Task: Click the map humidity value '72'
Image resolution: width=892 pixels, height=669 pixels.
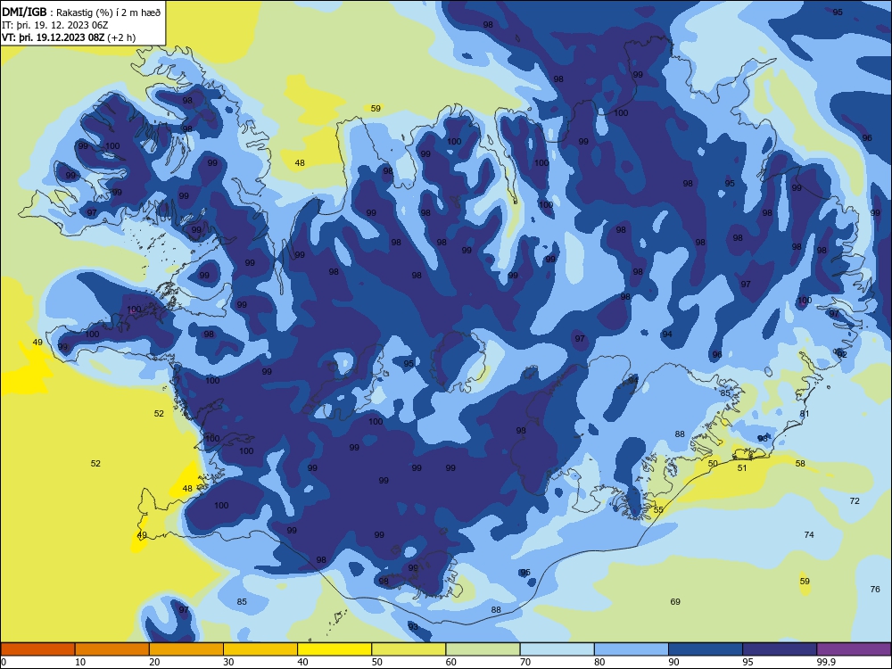Action: pos(855,500)
